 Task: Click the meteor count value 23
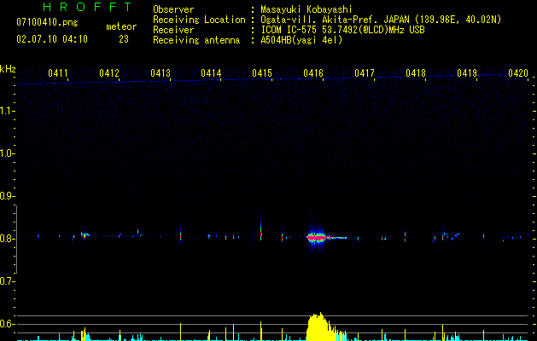point(124,39)
